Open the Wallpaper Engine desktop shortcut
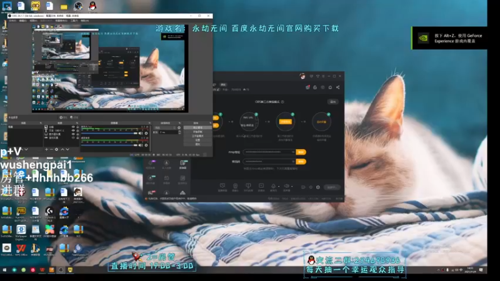 coord(21,229)
